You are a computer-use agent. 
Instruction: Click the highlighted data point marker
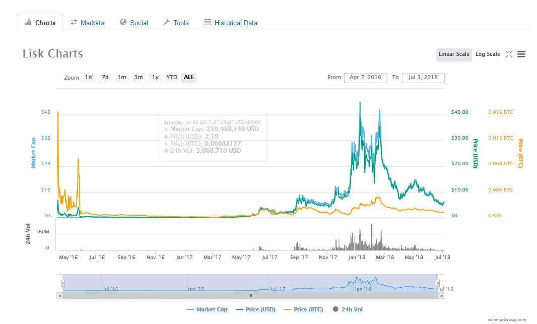click(273, 212)
